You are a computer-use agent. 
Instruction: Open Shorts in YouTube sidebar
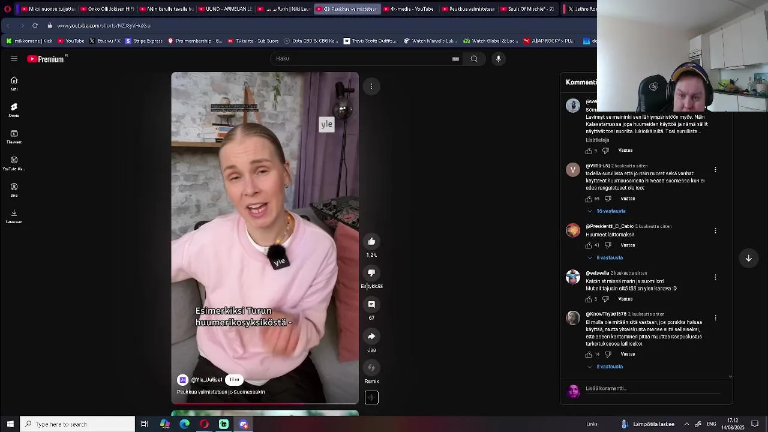[x=14, y=110]
